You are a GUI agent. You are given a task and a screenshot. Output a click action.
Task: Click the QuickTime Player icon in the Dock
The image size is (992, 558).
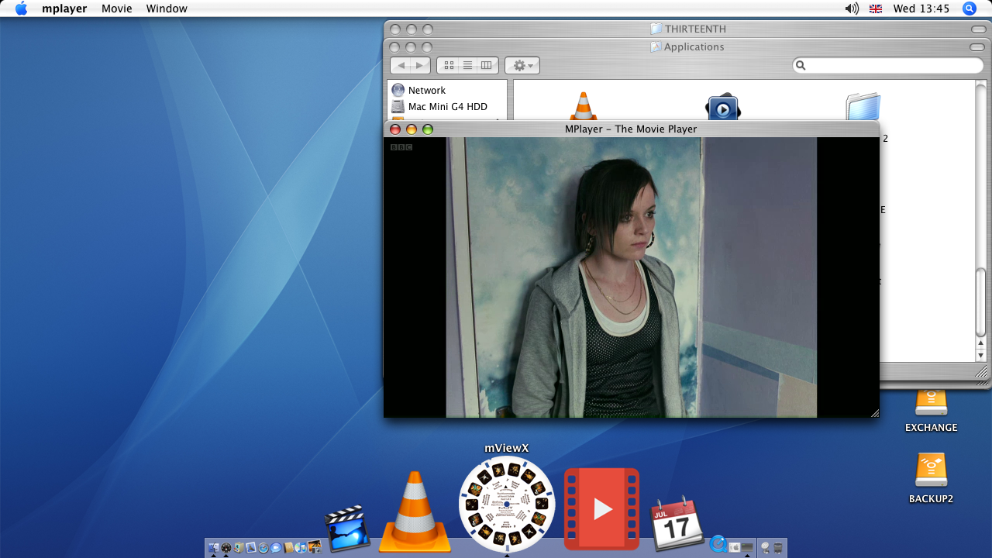click(718, 546)
